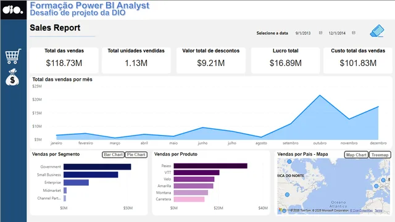Select the Carretera product bar

(x=189, y=199)
